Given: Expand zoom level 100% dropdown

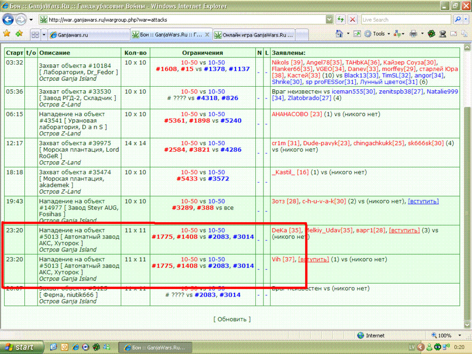Looking at the screenshot, I should click(x=460, y=335).
